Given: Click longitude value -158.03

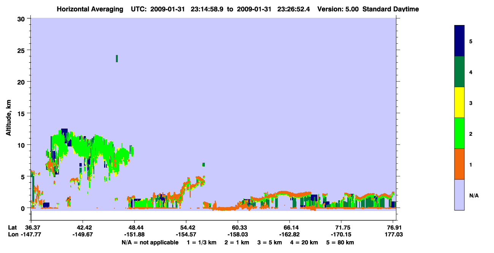Looking at the screenshot, I should [x=237, y=234].
